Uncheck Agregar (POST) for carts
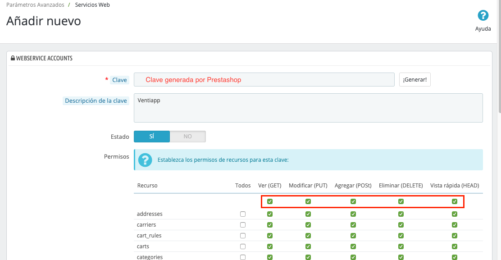The width and height of the screenshot is (501, 260). [x=353, y=246]
